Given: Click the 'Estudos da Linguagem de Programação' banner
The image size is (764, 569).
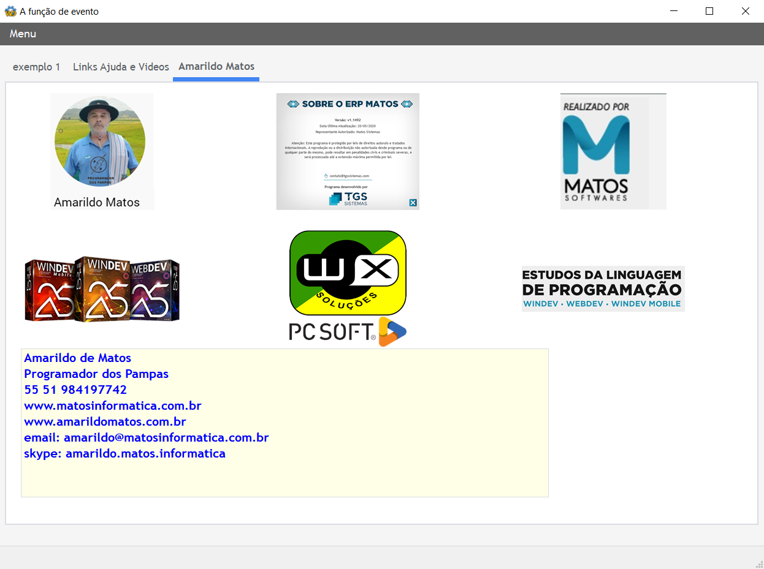Looking at the screenshot, I should point(603,288).
